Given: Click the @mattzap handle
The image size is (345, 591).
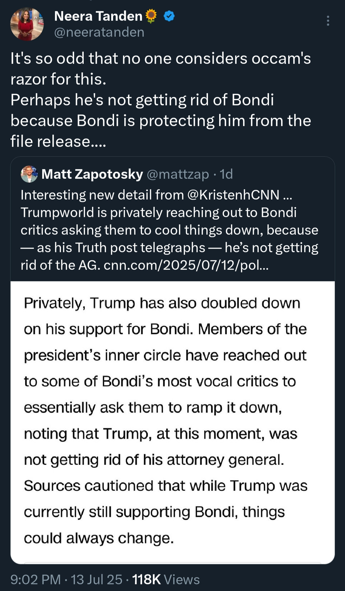Looking at the screenshot, I should (178, 174).
